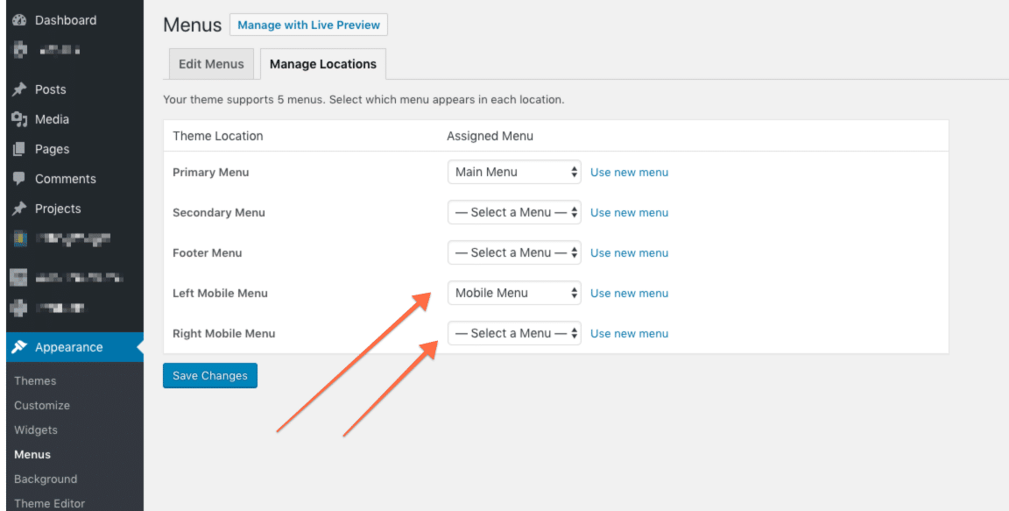Click the Posts pushpin icon
Screen dimensions: 1009x511
click(19, 89)
